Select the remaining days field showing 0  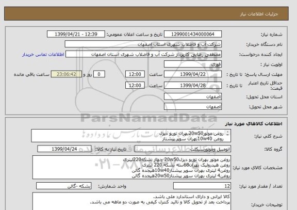99,74
